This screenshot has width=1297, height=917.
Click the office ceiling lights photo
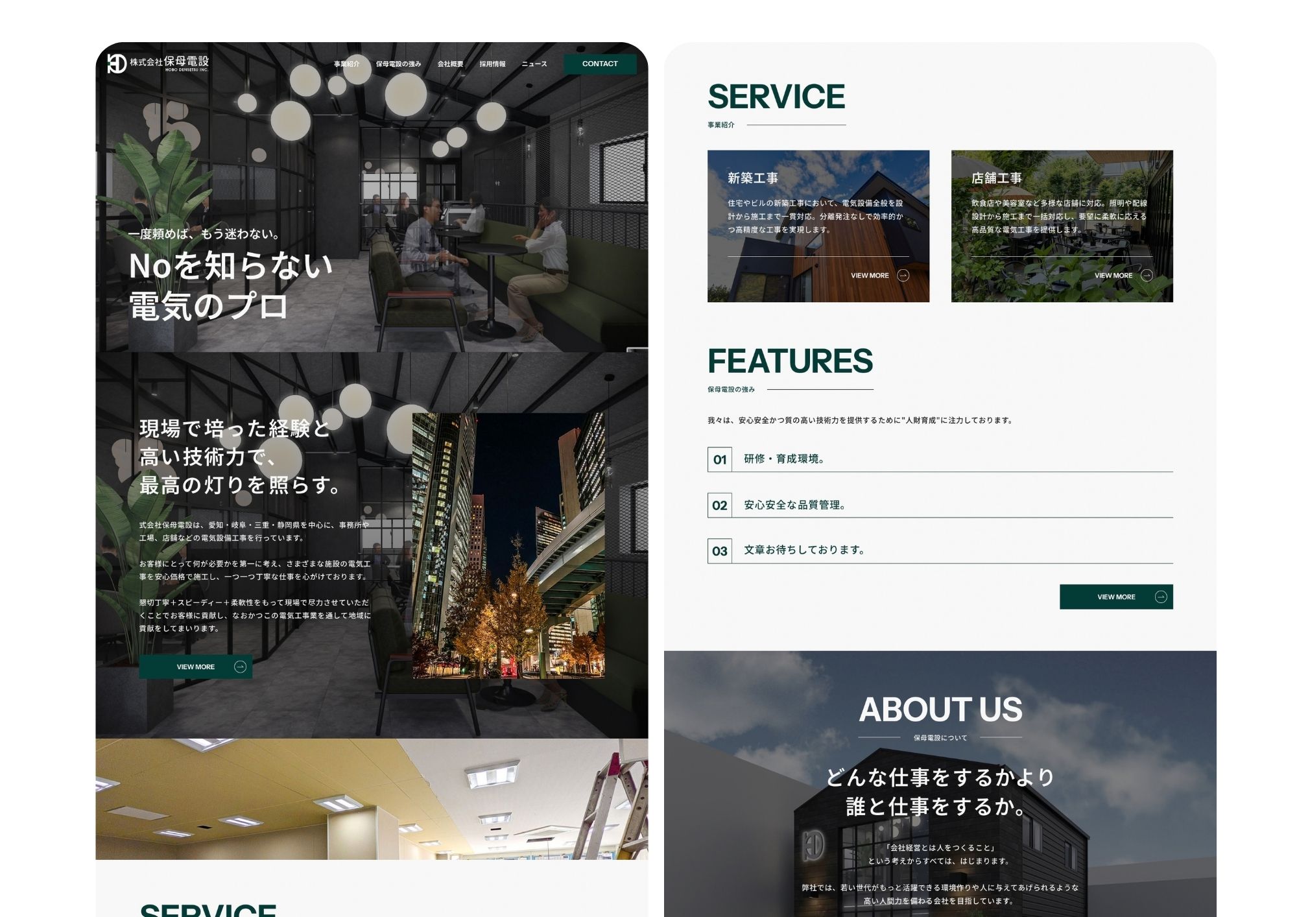(372, 799)
